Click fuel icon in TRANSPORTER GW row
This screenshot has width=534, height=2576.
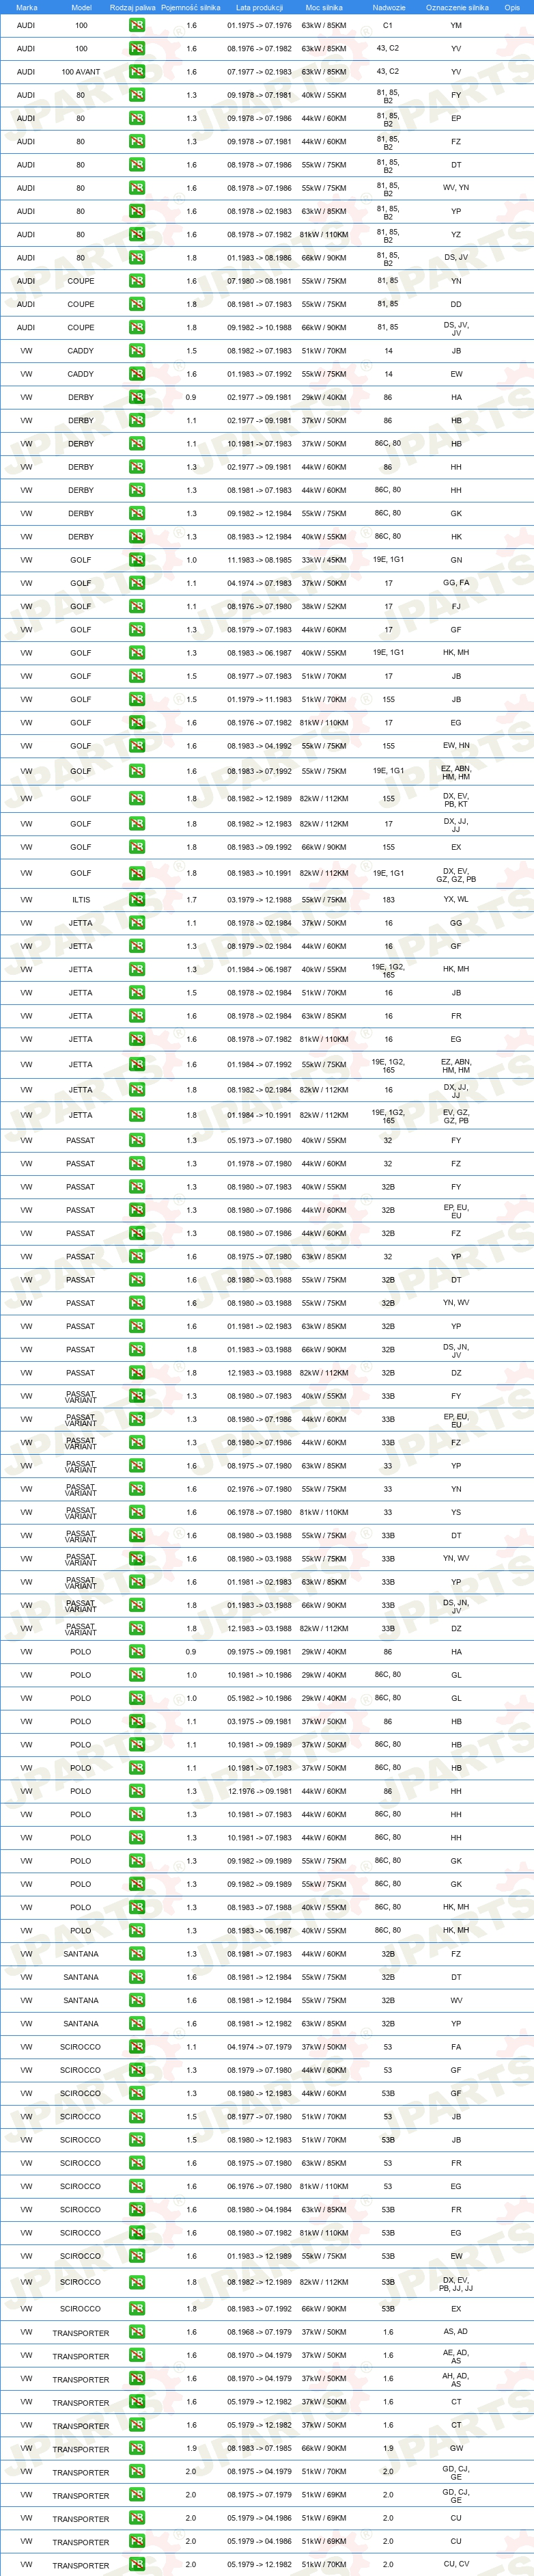coord(137,2449)
